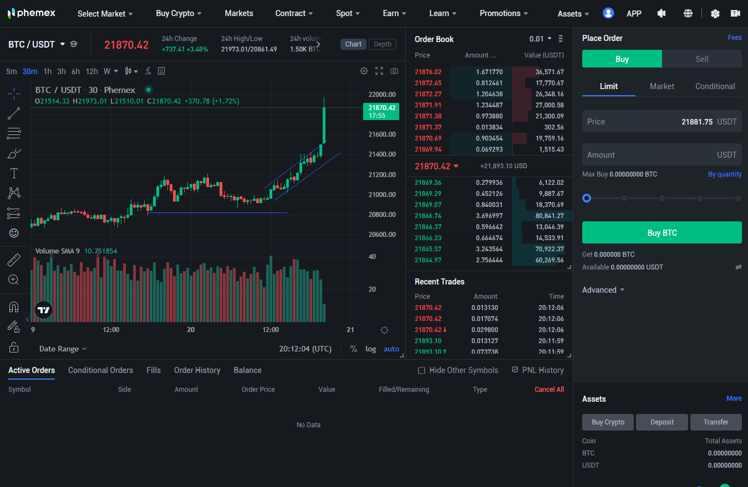Expand the Assets header menu
Viewport: 748px width, 487px height.
573,14
